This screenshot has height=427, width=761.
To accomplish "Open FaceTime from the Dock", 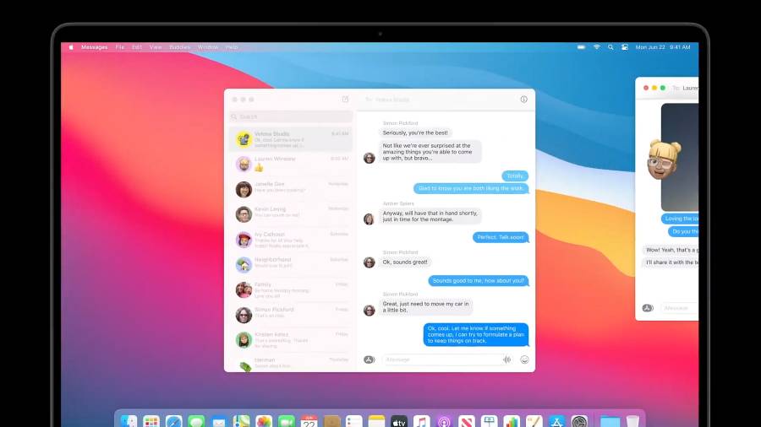I will tap(287, 422).
